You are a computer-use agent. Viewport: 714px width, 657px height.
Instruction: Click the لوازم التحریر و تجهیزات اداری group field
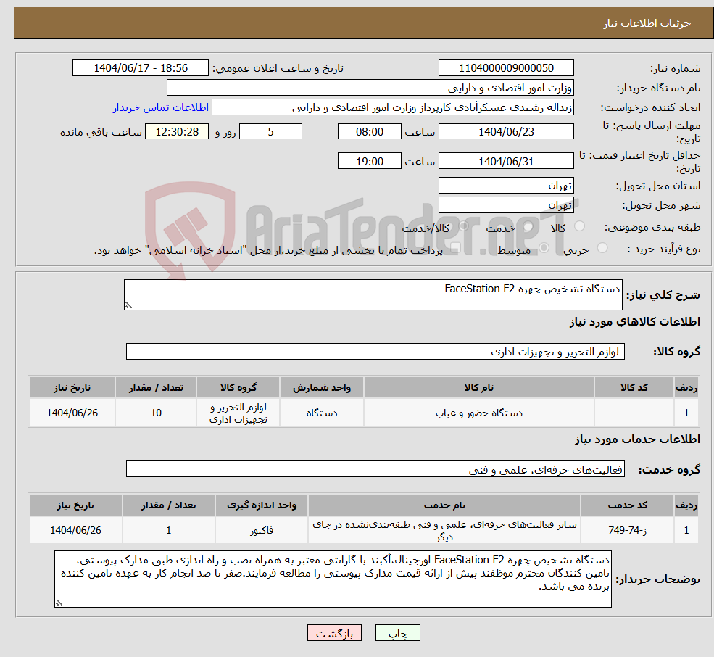point(375,351)
